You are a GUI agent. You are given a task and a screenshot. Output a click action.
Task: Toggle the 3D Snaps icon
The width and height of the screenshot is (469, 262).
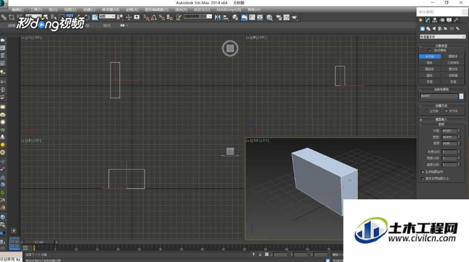[x=146, y=17]
